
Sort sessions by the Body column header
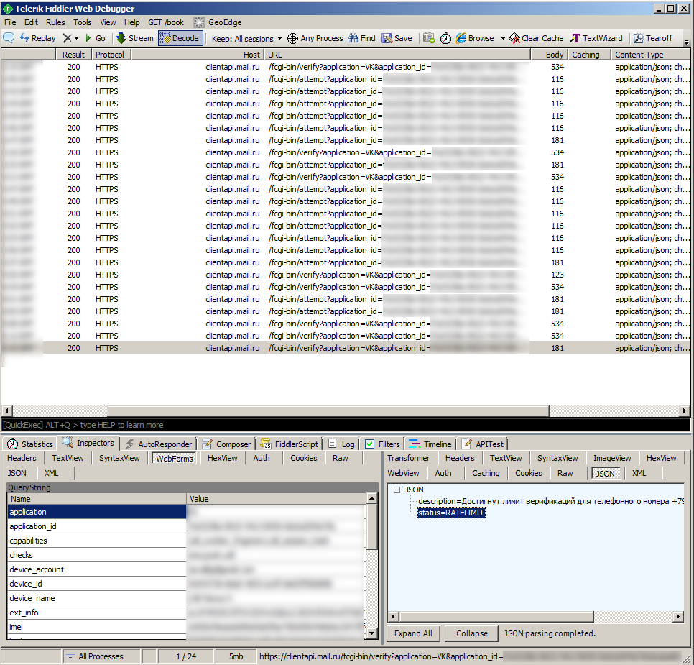coord(548,55)
